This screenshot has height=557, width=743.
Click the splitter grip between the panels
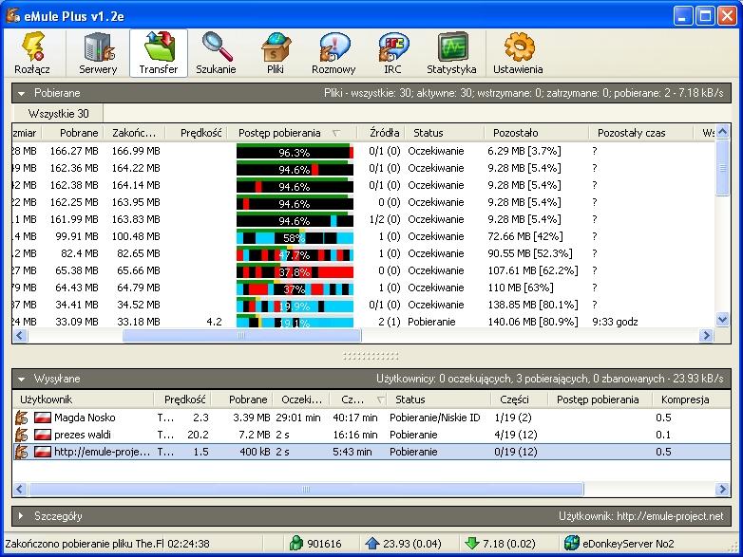tap(371, 356)
